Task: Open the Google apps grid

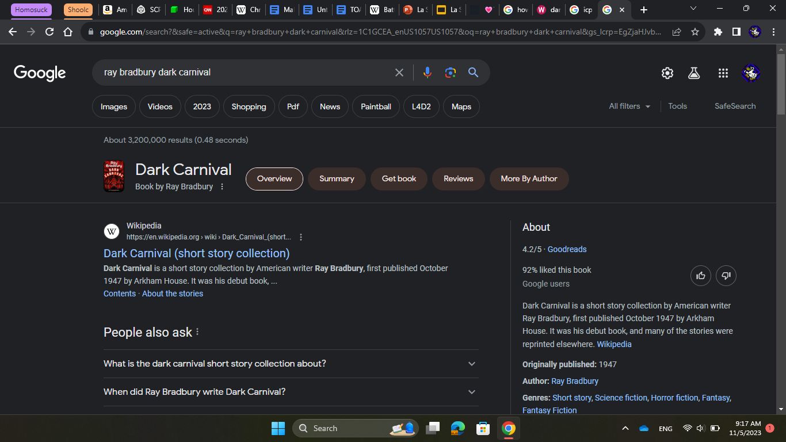Action: pos(723,73)
